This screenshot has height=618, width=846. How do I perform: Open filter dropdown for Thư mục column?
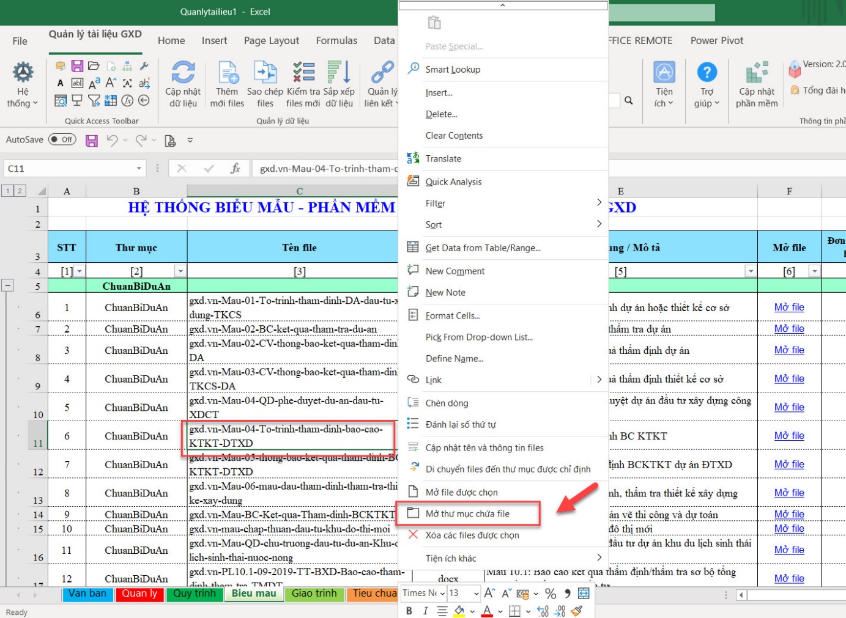click(x=180, y=271)
